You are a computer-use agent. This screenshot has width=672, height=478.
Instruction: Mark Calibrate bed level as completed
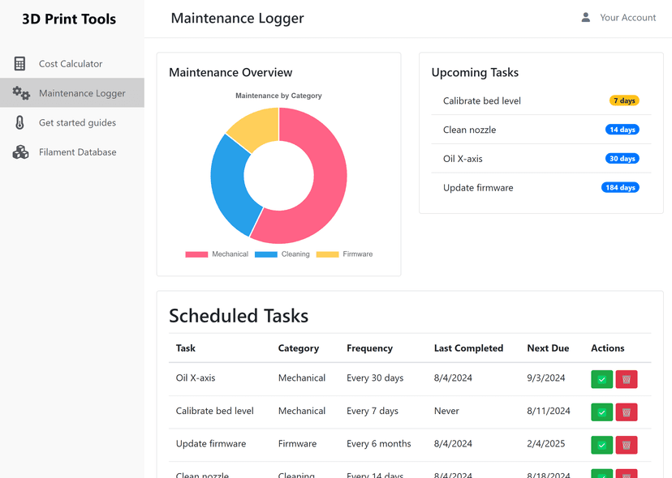click(601, 412)
